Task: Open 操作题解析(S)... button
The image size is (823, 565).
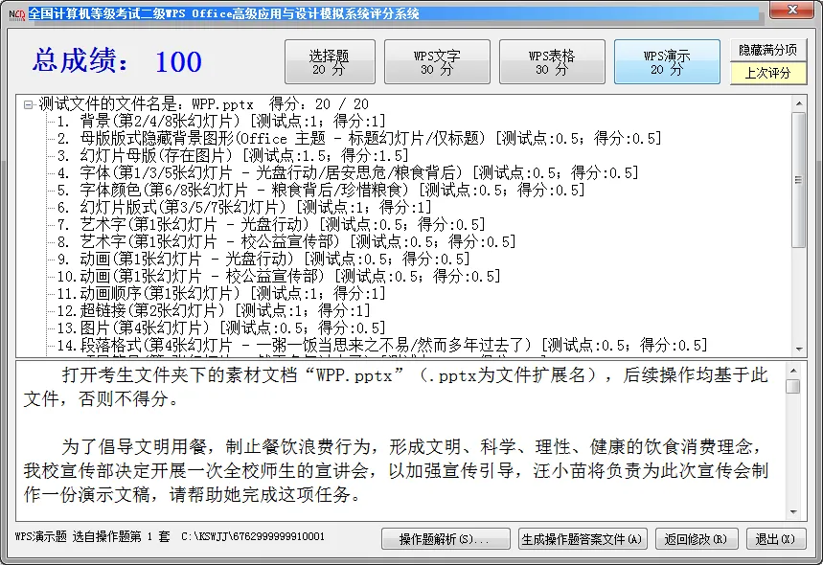Action: coord(446,539)
